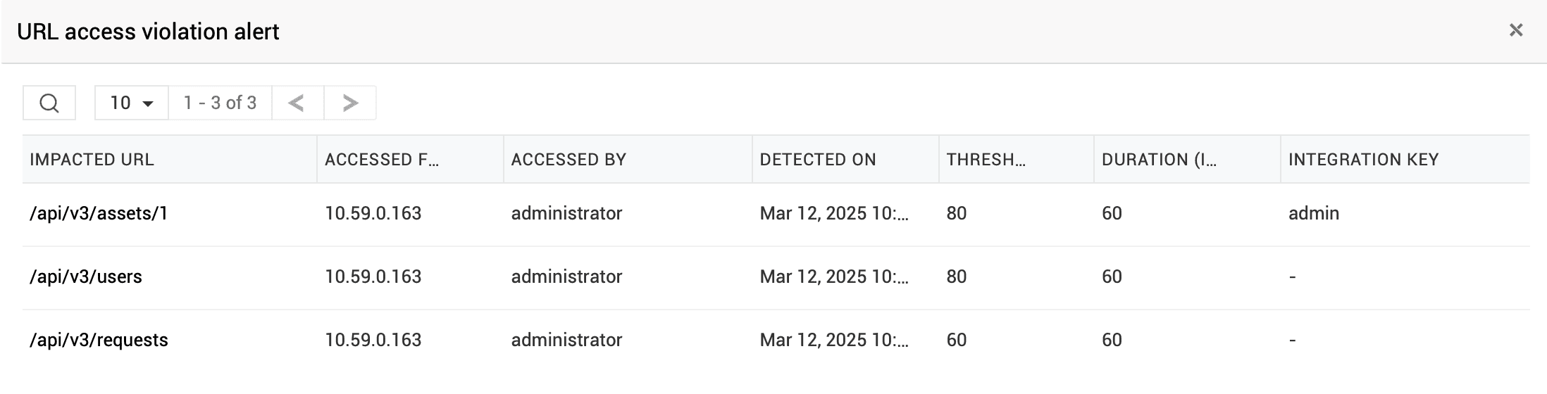Select the /api/v3/assets/1 row

pos(99,213)
